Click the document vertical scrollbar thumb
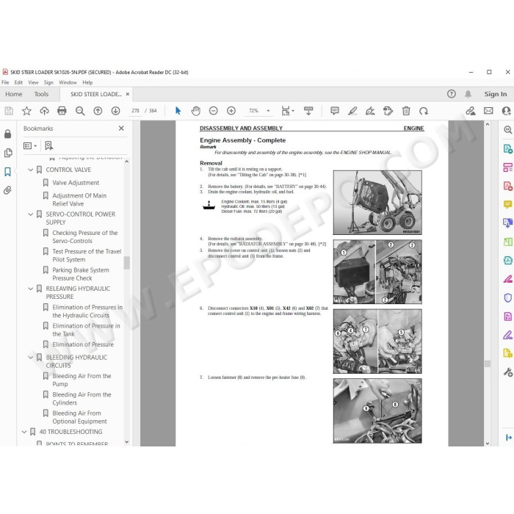Image resolution: width=514 pixels, height=514 pixels. (x=488, y=363)
